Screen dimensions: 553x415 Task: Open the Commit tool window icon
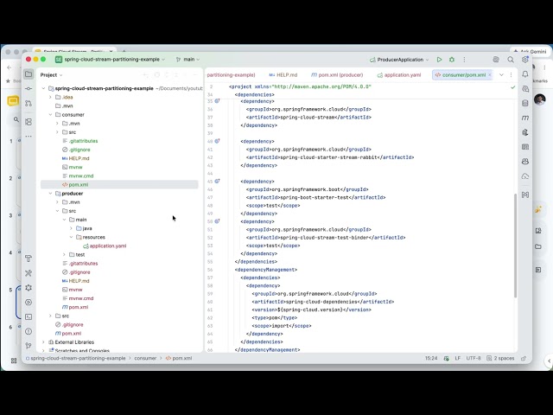click(29, 88)
